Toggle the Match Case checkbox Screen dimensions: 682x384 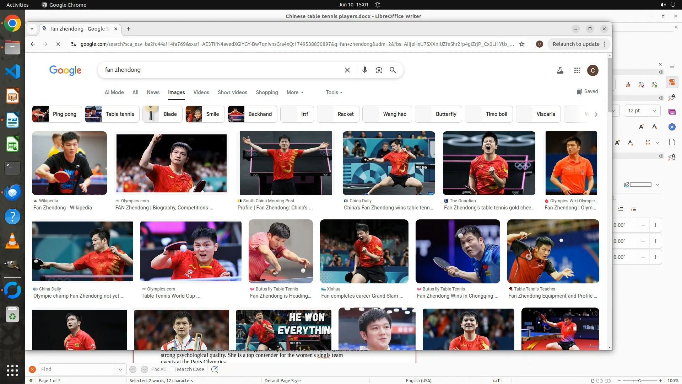click(173, 369)
